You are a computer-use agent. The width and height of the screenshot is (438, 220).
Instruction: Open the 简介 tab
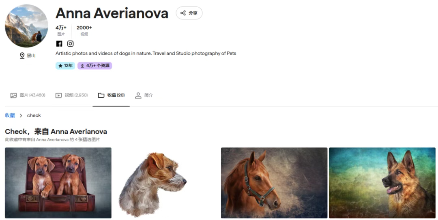tap(144, 96)
